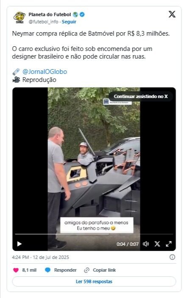The height and width of the screenshot is (298, 187).
Task: Seek on the video progress bar
Action: tap(94, 234)
